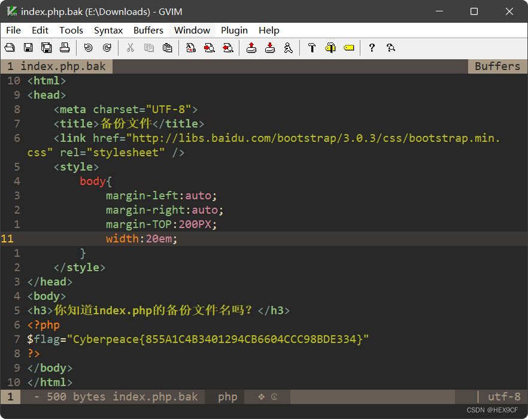Maximize the GVIM window

coord(474,11)
